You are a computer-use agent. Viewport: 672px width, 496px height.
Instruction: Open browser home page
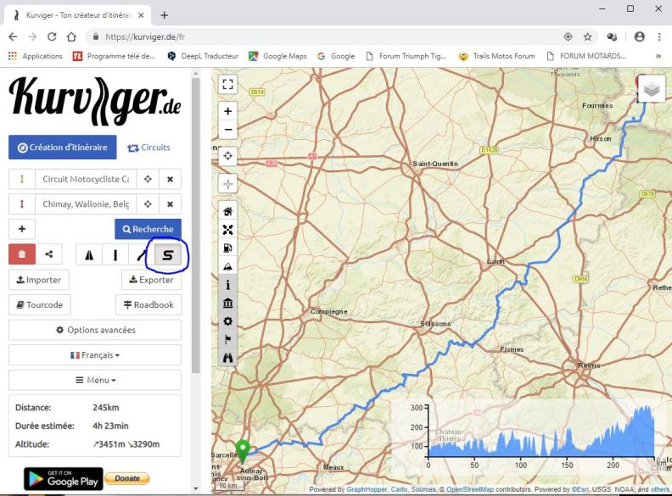coord(71,36)
